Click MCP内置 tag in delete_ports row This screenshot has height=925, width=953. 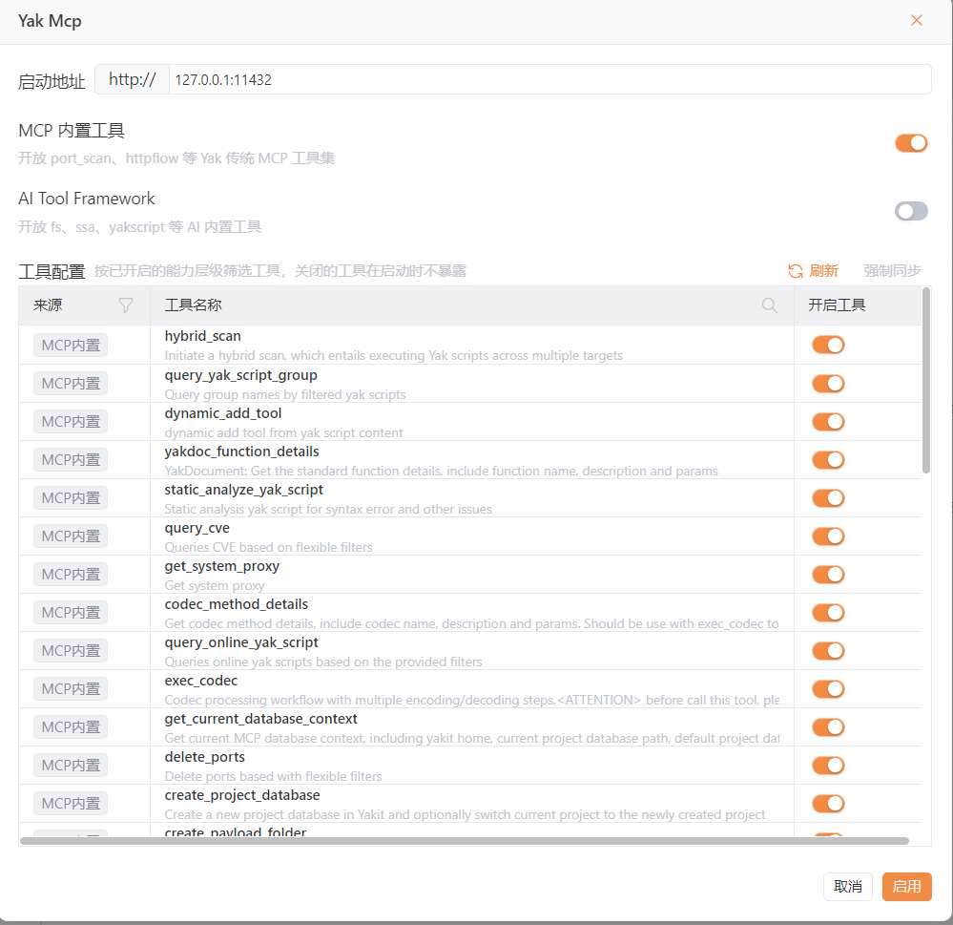(71, 765)
